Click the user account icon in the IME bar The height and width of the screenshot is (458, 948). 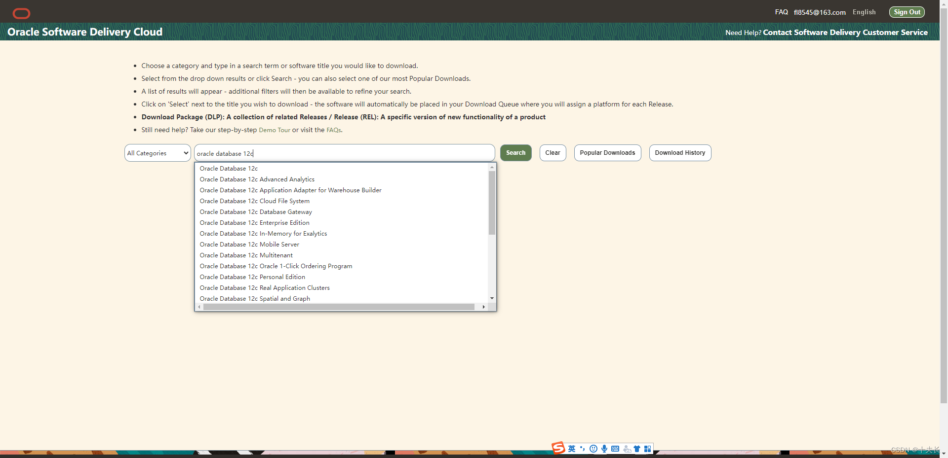[x=627, y=449]
